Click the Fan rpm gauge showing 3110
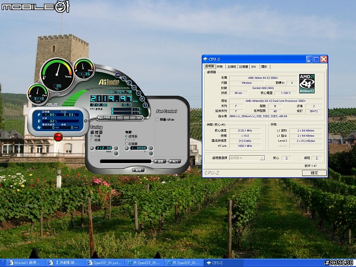 (x=38, y=94)
